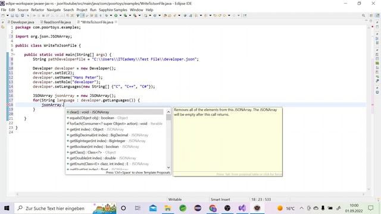Select the forEach(Consumer) proposal
The image size is (381, 214).
pyautogui.click(x=115, y=124)
